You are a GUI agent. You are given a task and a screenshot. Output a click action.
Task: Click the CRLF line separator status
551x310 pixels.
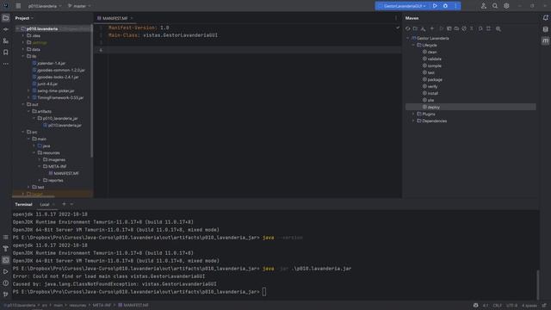[498, 306]
